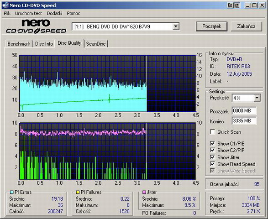Click the disabled Show Write Speed checkbox

212,171
